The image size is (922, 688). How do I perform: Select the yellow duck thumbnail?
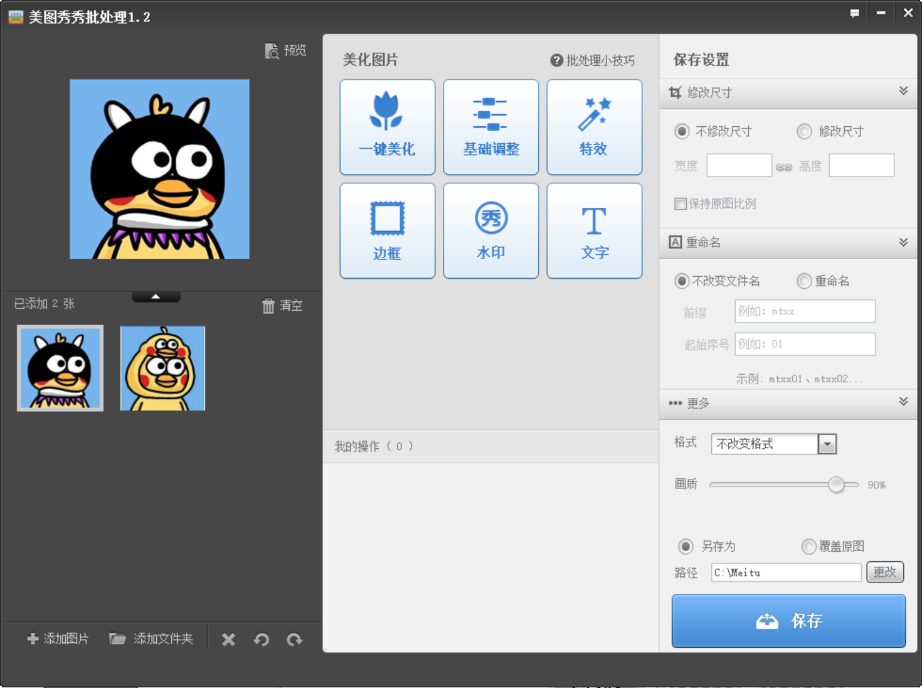point(162,368)
